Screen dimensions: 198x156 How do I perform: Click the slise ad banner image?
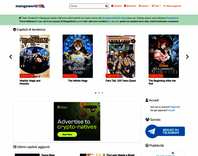pyautogui.click(x=77, y=121)
